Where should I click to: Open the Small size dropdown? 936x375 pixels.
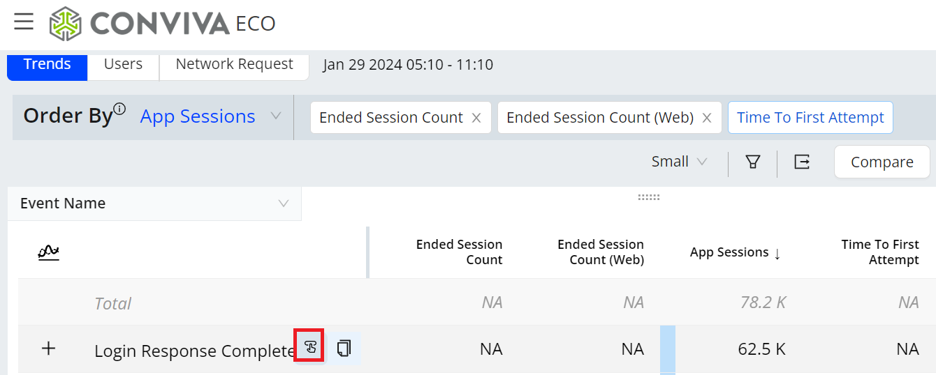click(x=679, y=162)
